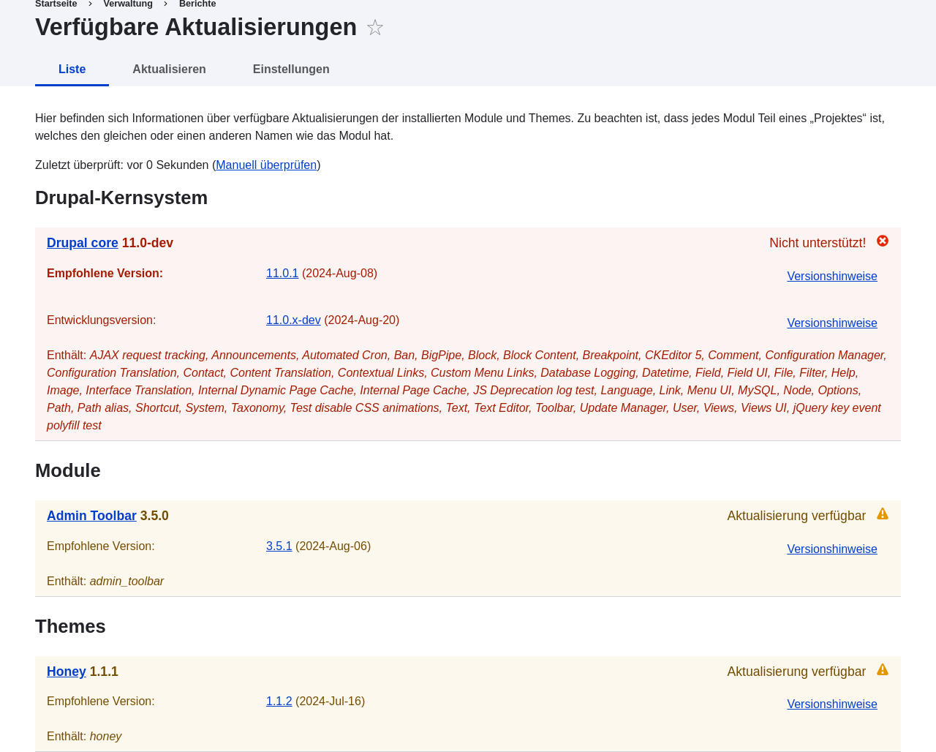Open the Drupal core project link
Viewport: 936px width, 752px height.
click(83, 243)
